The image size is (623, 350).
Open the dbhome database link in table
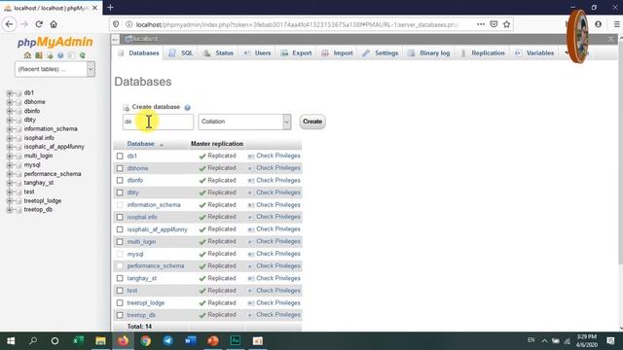137,168
